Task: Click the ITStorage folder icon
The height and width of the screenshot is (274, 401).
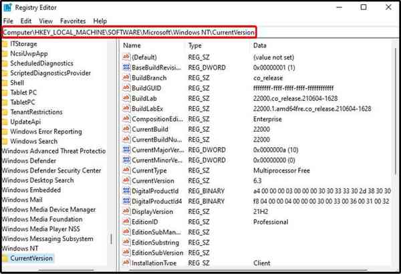Action: (5, 44)
